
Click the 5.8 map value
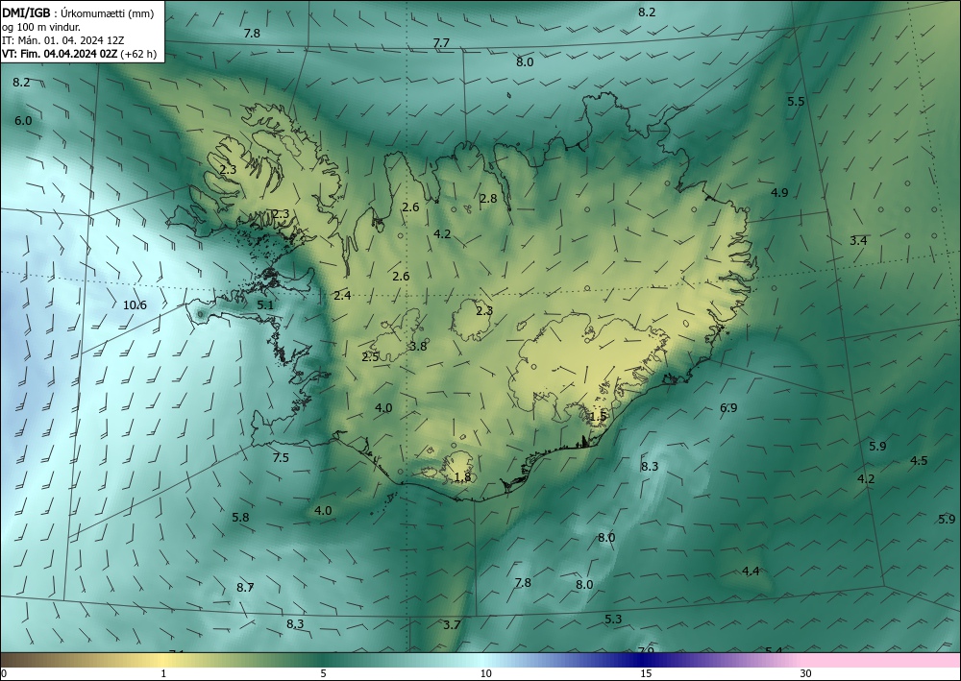[241, 518]
